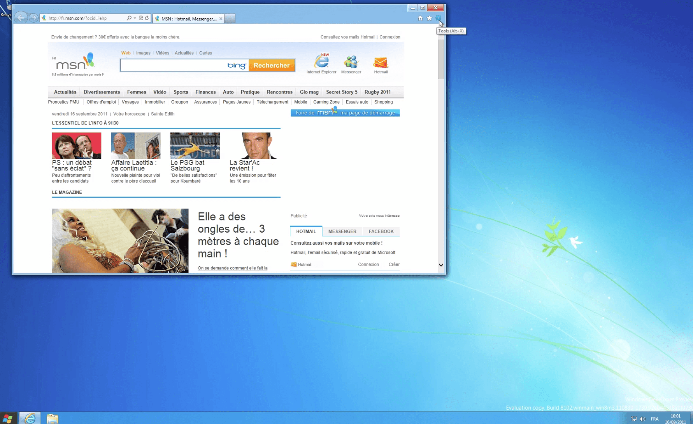Click On se demande comment elle fait link
The image size is (693, 424).
[232, 268]
